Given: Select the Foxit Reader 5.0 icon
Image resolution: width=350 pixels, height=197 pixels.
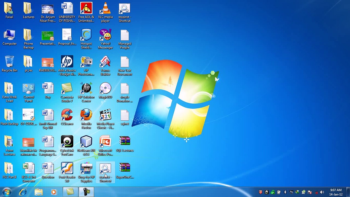Looking at the screenshot, I should click(x=67, y=173).
